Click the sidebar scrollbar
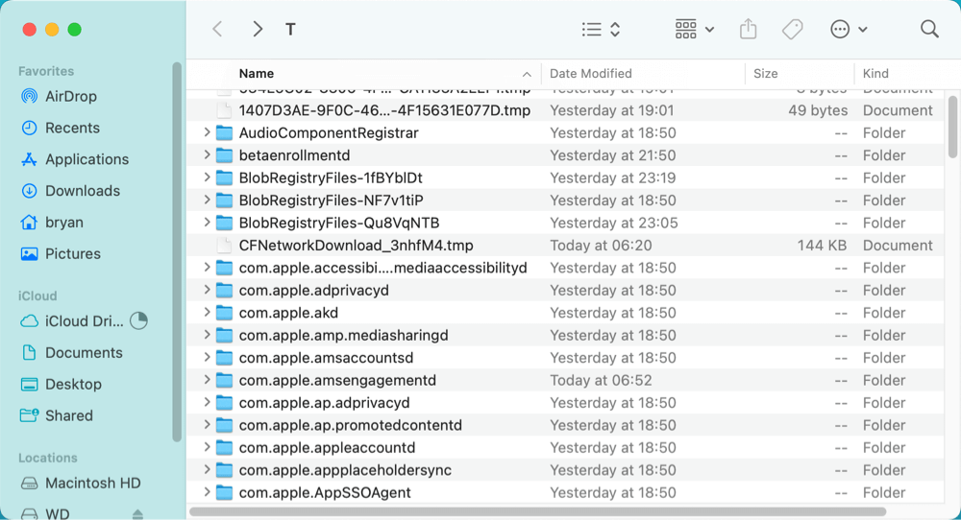Image resolution: width=961 pixels, height=520 pixels. (177, 251)
